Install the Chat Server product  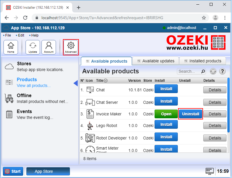point(166,101)
